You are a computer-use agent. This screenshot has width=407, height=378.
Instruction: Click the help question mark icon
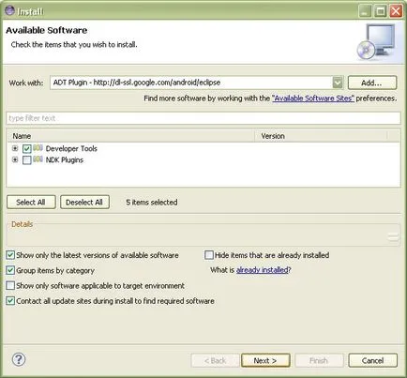(x=19, y=359)
